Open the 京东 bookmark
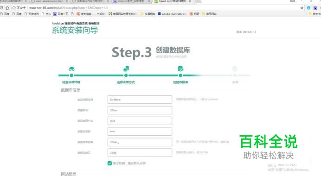321x176 pixels. (x=46, y=14)
